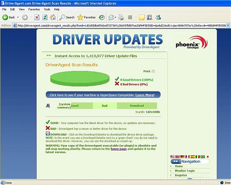This screenshot has width=231, height=185.
Task: Click the 0 Good Drivers (100%) text
Action: 137,80
